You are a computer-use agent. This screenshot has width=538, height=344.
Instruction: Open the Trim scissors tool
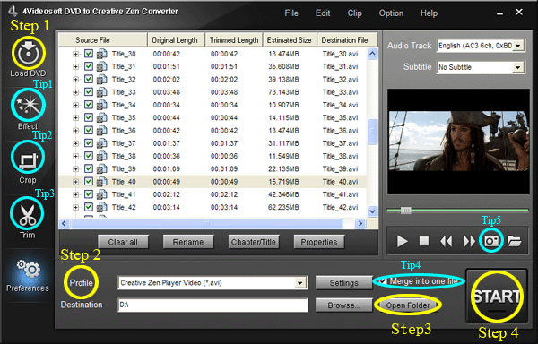coord(27,214)
